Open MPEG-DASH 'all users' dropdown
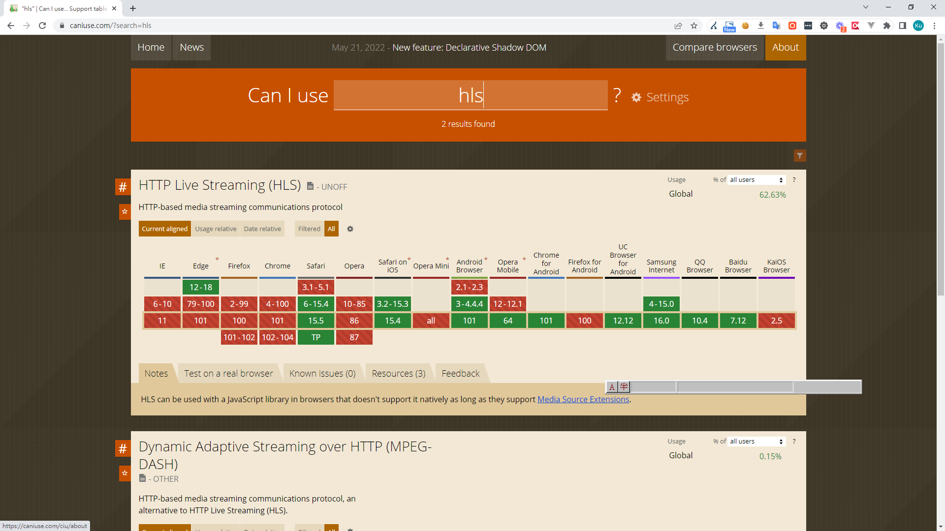 click(756, 442)
